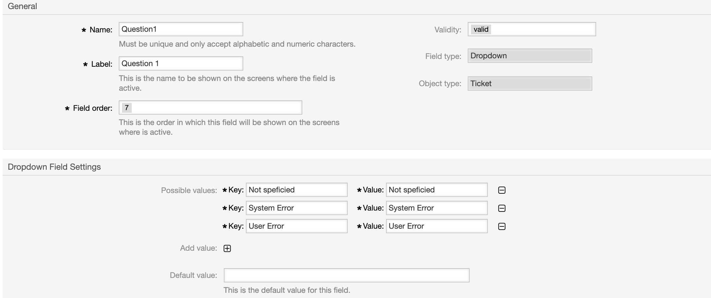Edit the 'User Error' Key field
Image resolution: width=711 pixels, height=298 pixels.
pyautogui.click(x=296, y=226)
